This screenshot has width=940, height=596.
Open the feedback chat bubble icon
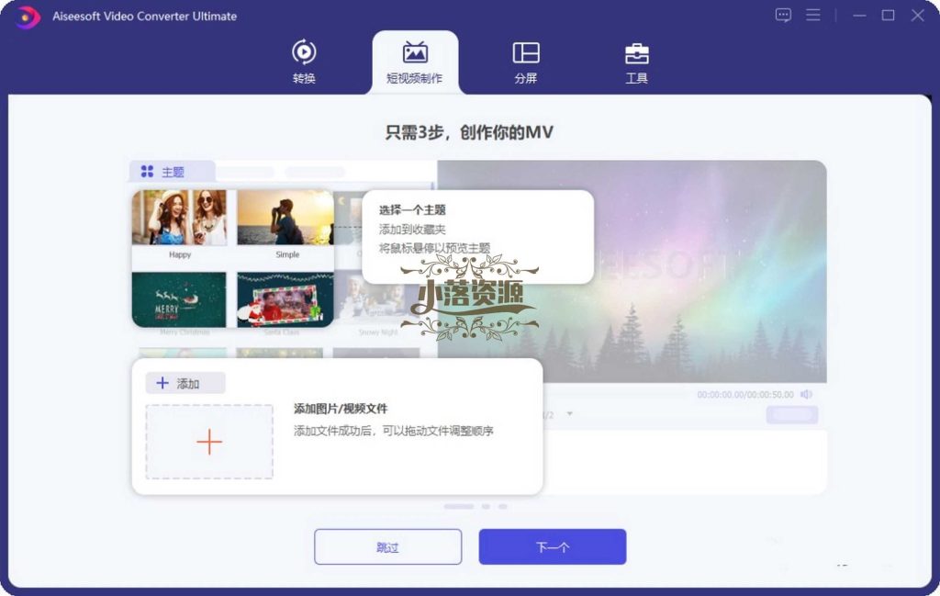783,15
